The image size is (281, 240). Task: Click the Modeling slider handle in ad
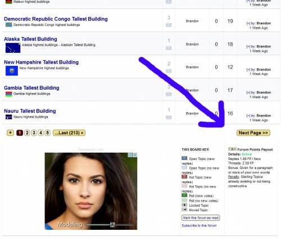coord(112,225)
